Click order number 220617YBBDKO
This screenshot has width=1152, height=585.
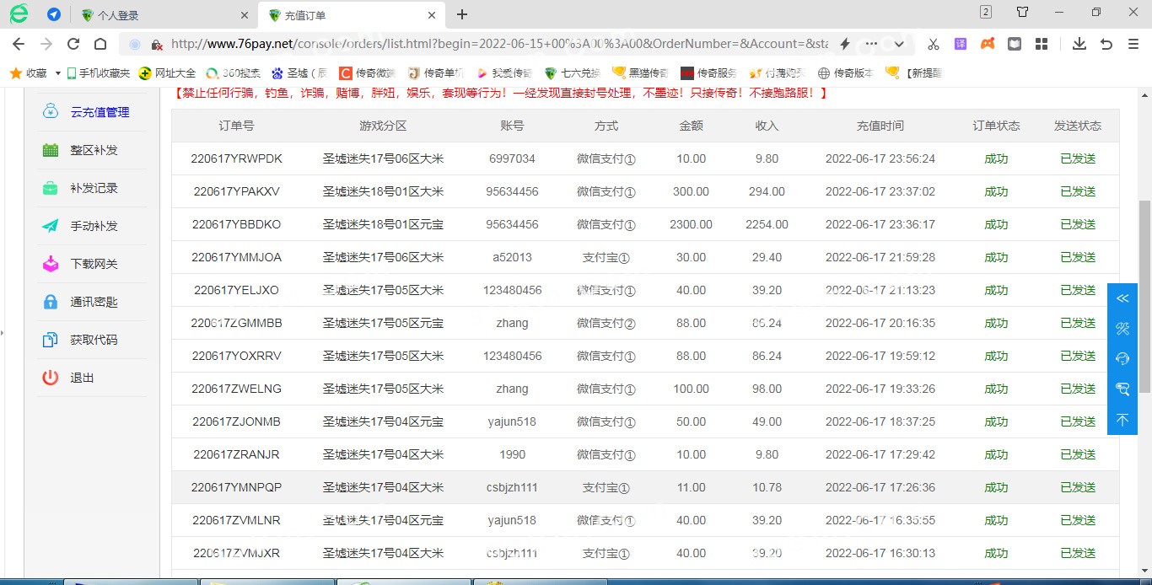(x=236, y=224)
